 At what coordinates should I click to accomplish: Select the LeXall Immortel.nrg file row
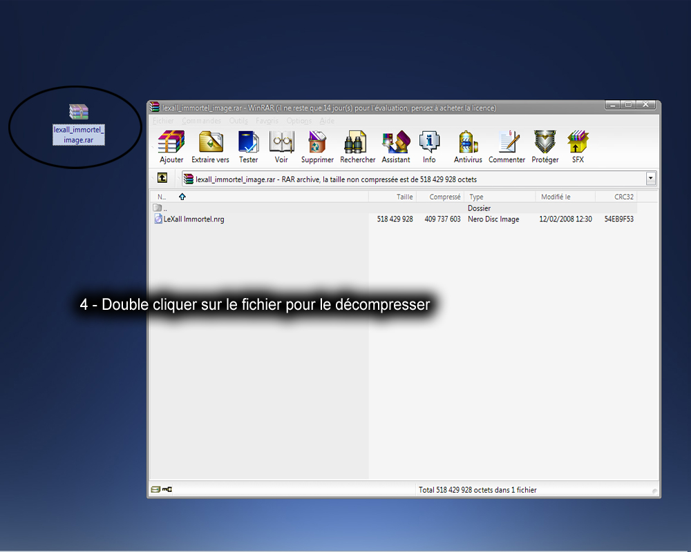[x=395, y=219]
